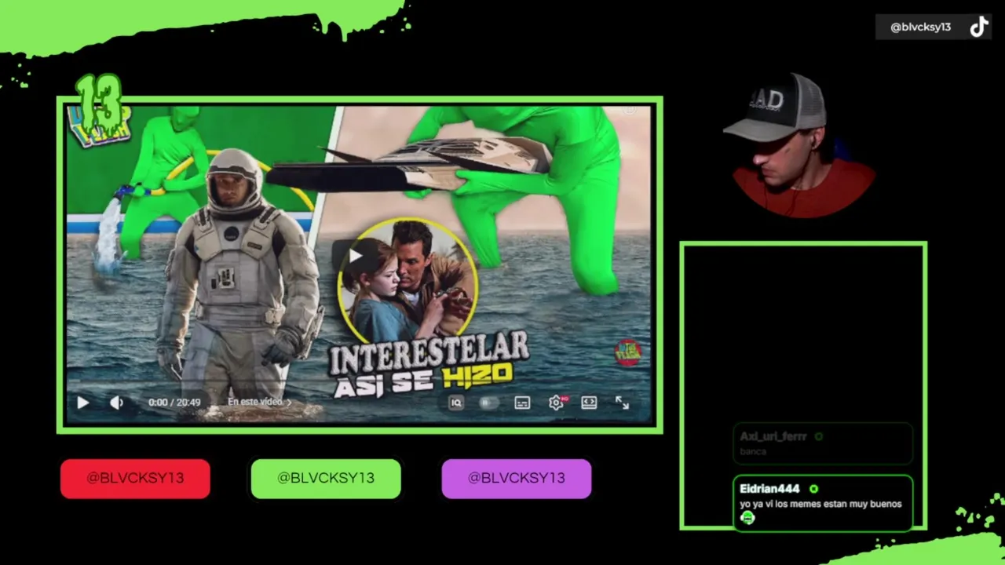Click the green status dot beside Eidrian444
Image resolution: width=1005 pixels, height=565 pixels.
pyautogui.click(x=813, y=489)
